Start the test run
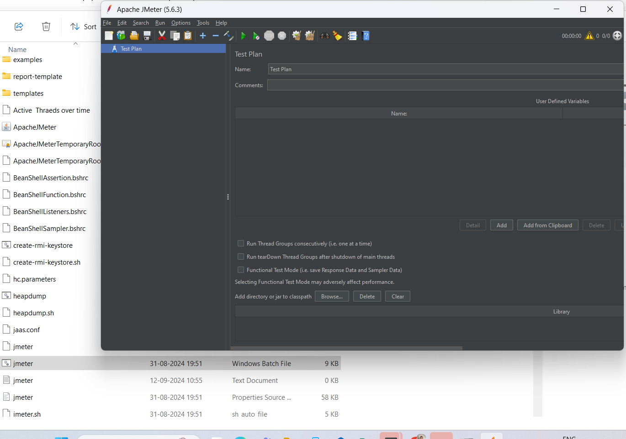 [x=243, y=36]
